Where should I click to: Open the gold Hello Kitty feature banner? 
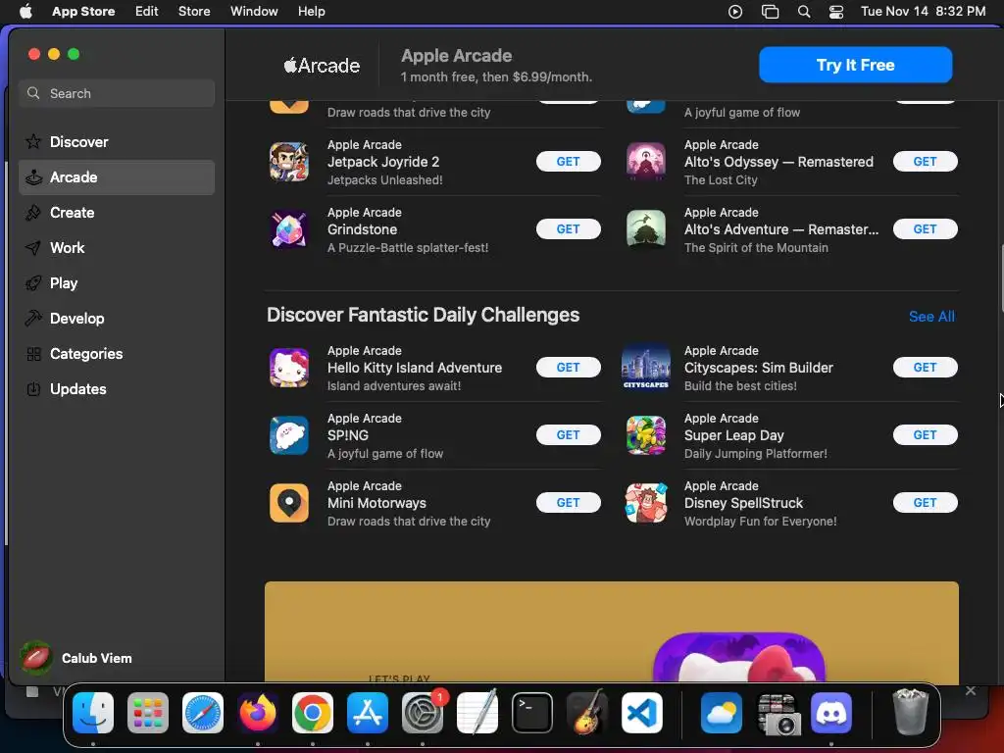pyautogui.click(x=612, y=631)
